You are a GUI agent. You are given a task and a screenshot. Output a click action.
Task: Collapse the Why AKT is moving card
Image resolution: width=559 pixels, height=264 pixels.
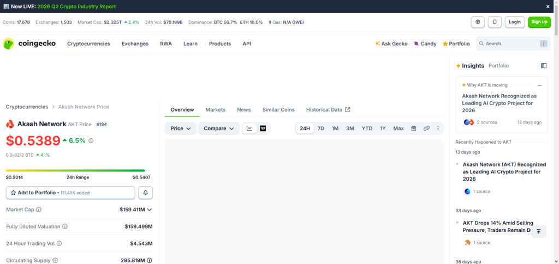540,85
